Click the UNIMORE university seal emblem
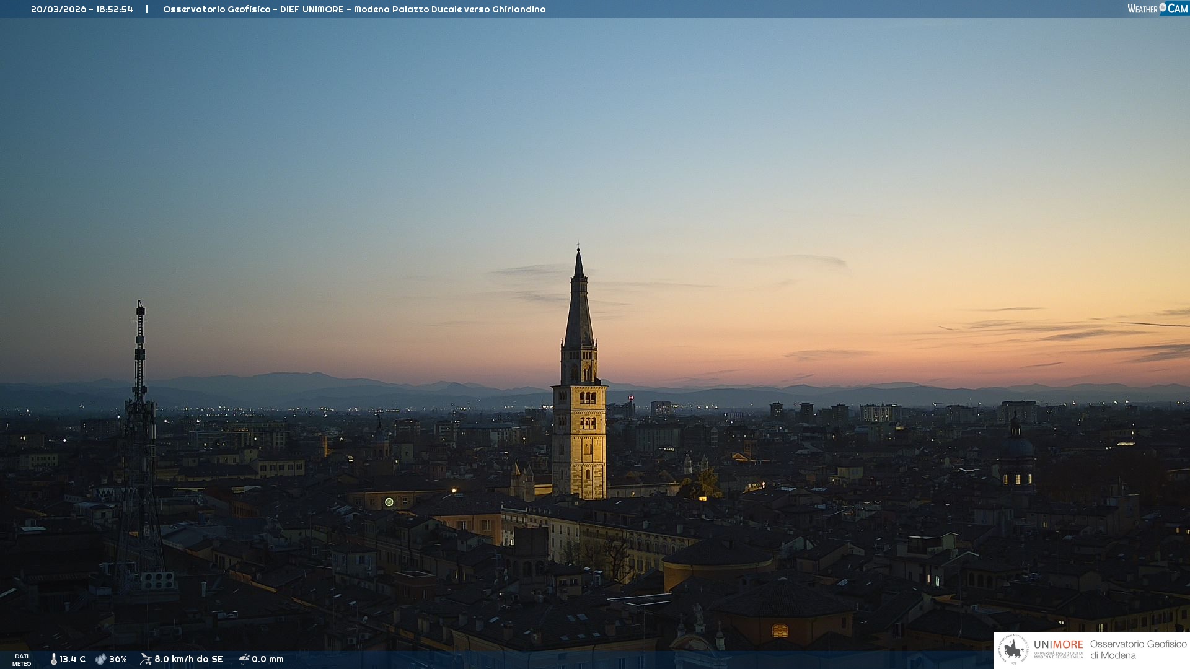1190x669 pixels. coord(1013,650)
